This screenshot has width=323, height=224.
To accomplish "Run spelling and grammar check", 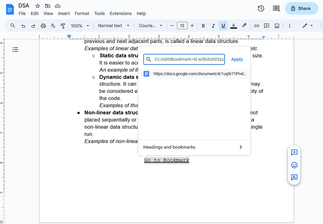I will pos(53,26).
